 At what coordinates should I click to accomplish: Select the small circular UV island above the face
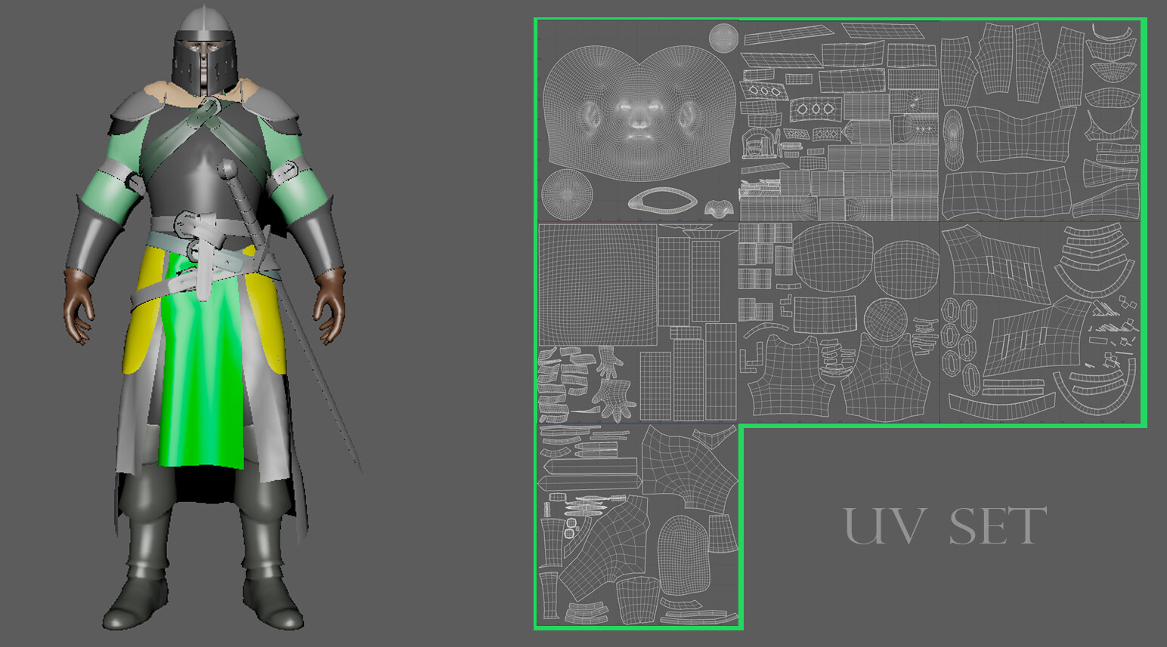pos(723,38)
